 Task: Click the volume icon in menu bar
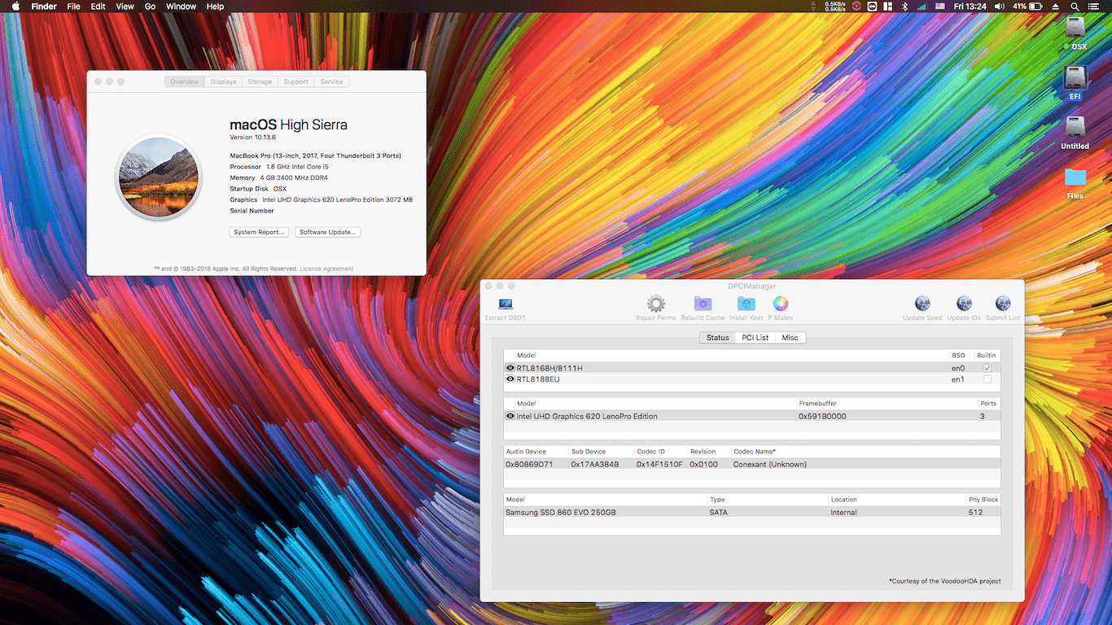point(999,7)
